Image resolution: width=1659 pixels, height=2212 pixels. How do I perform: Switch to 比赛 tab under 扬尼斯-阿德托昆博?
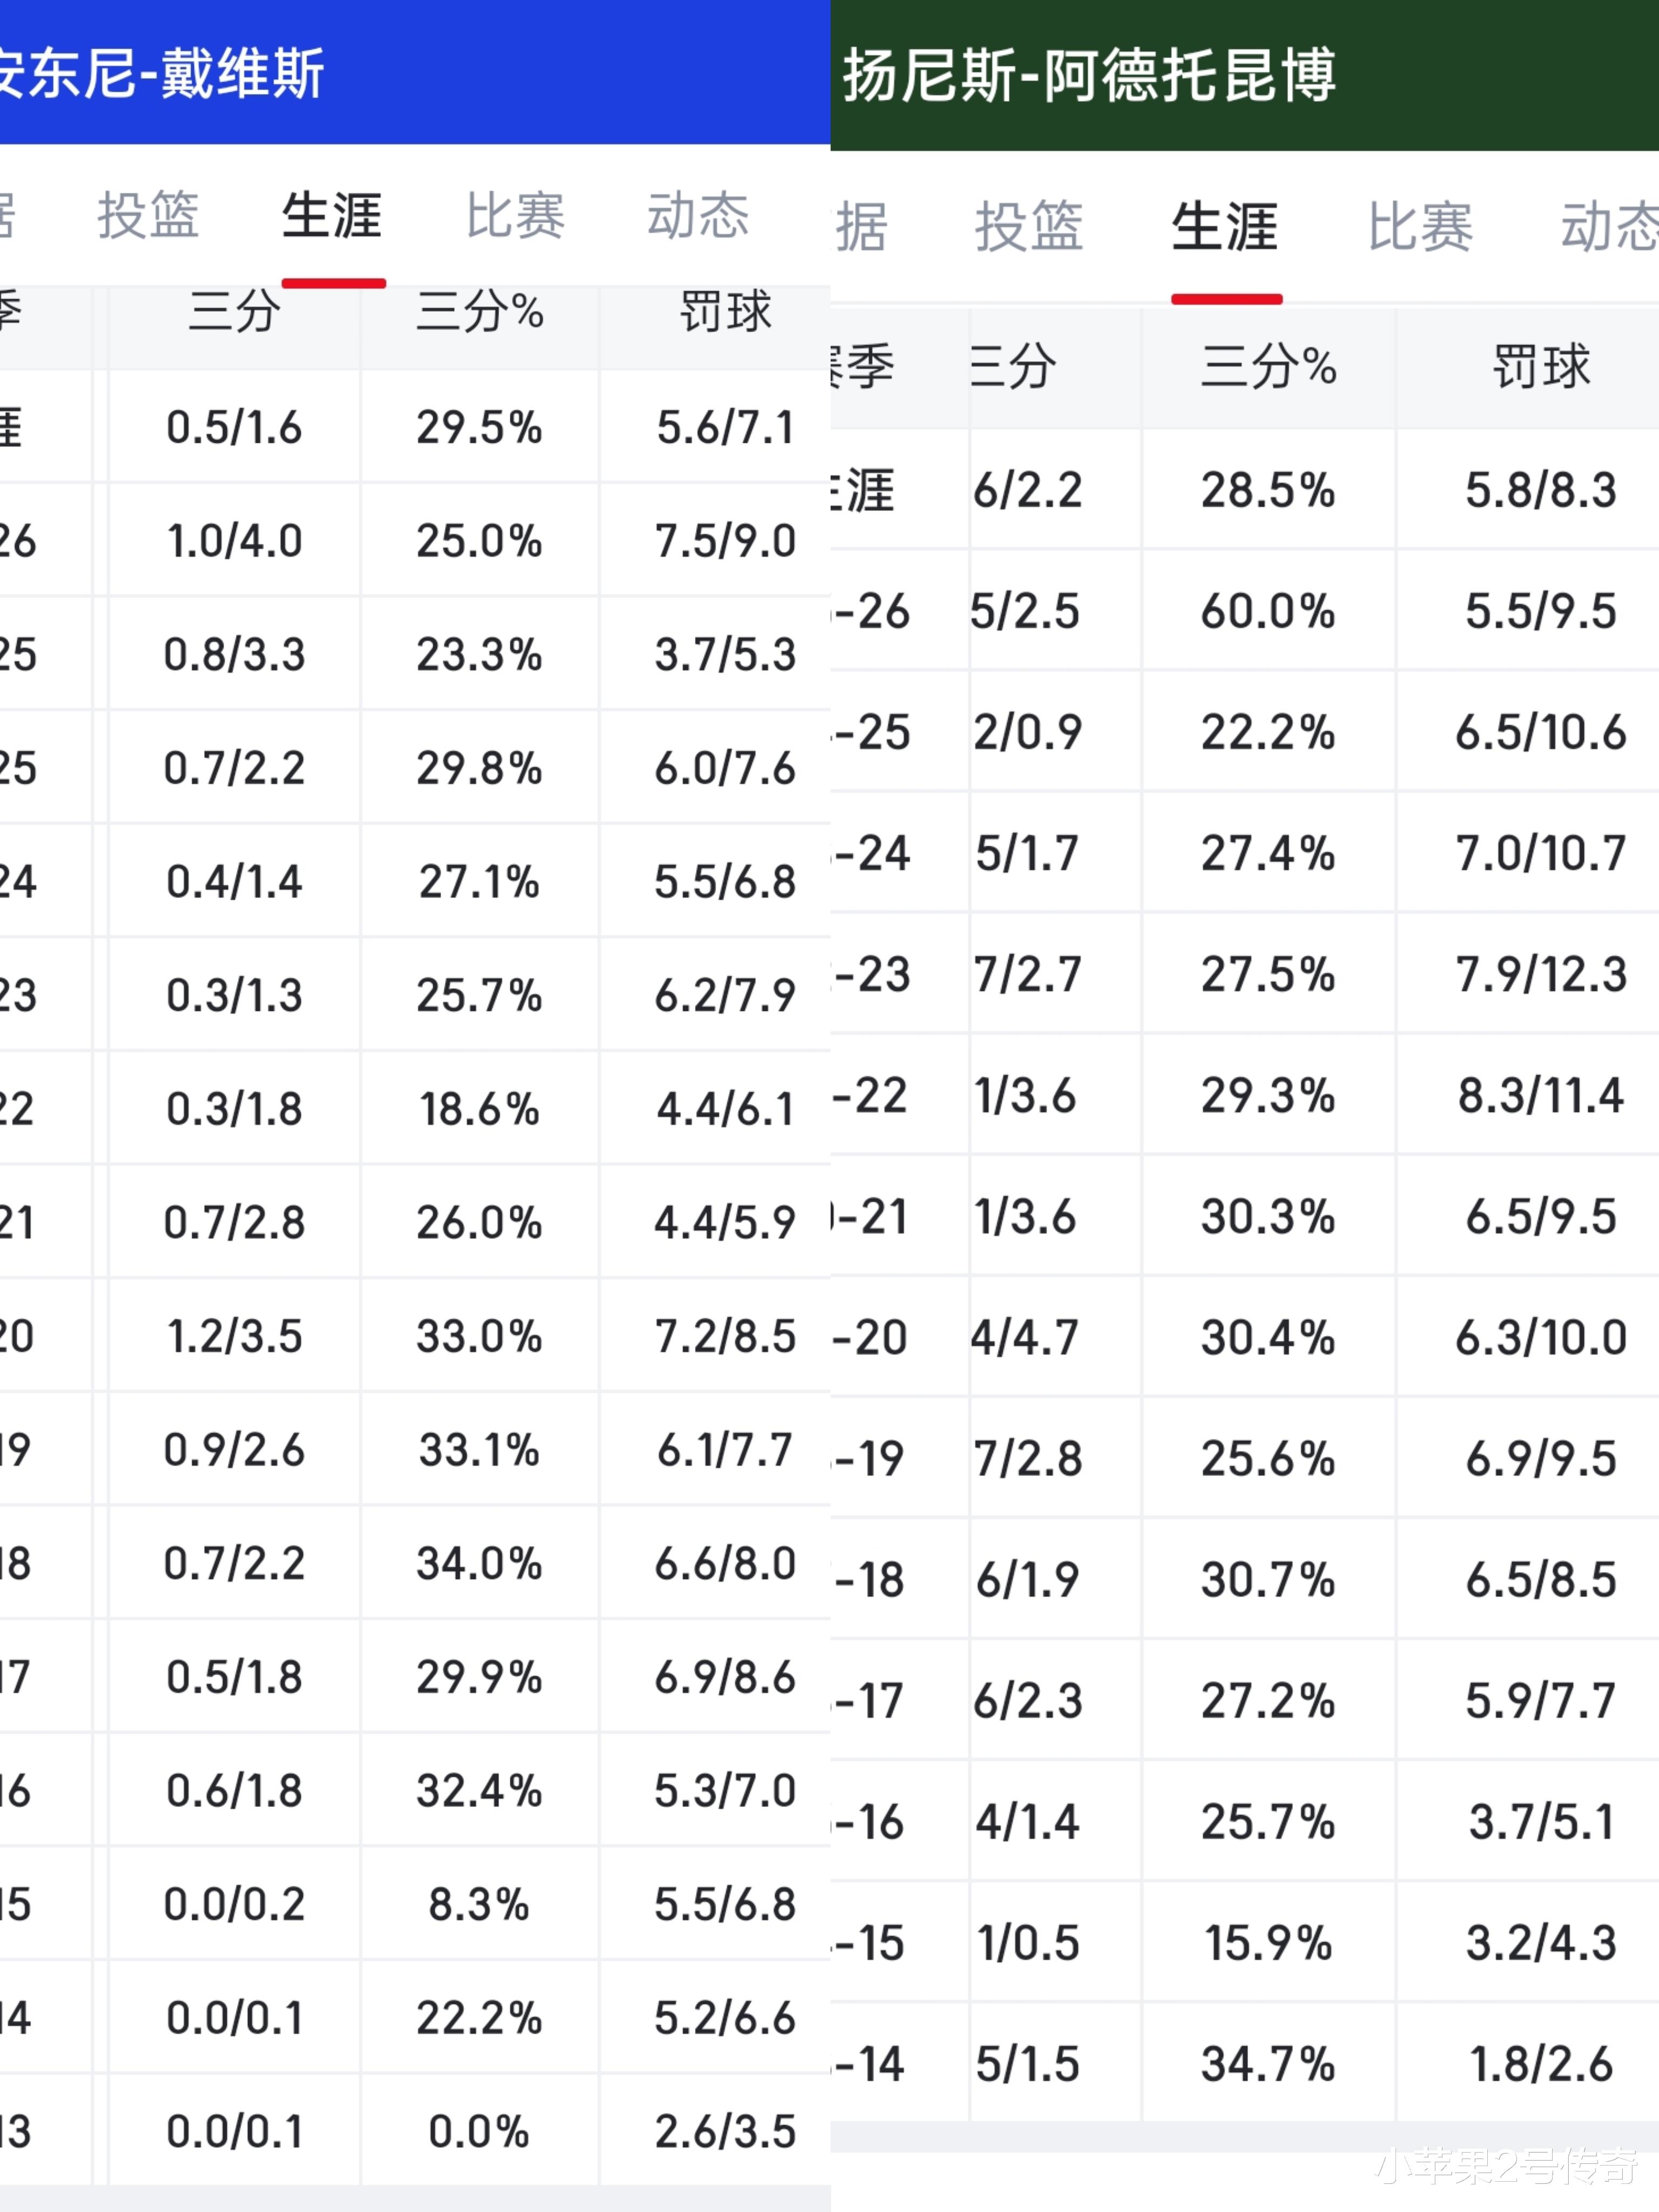pos(1420,226)
